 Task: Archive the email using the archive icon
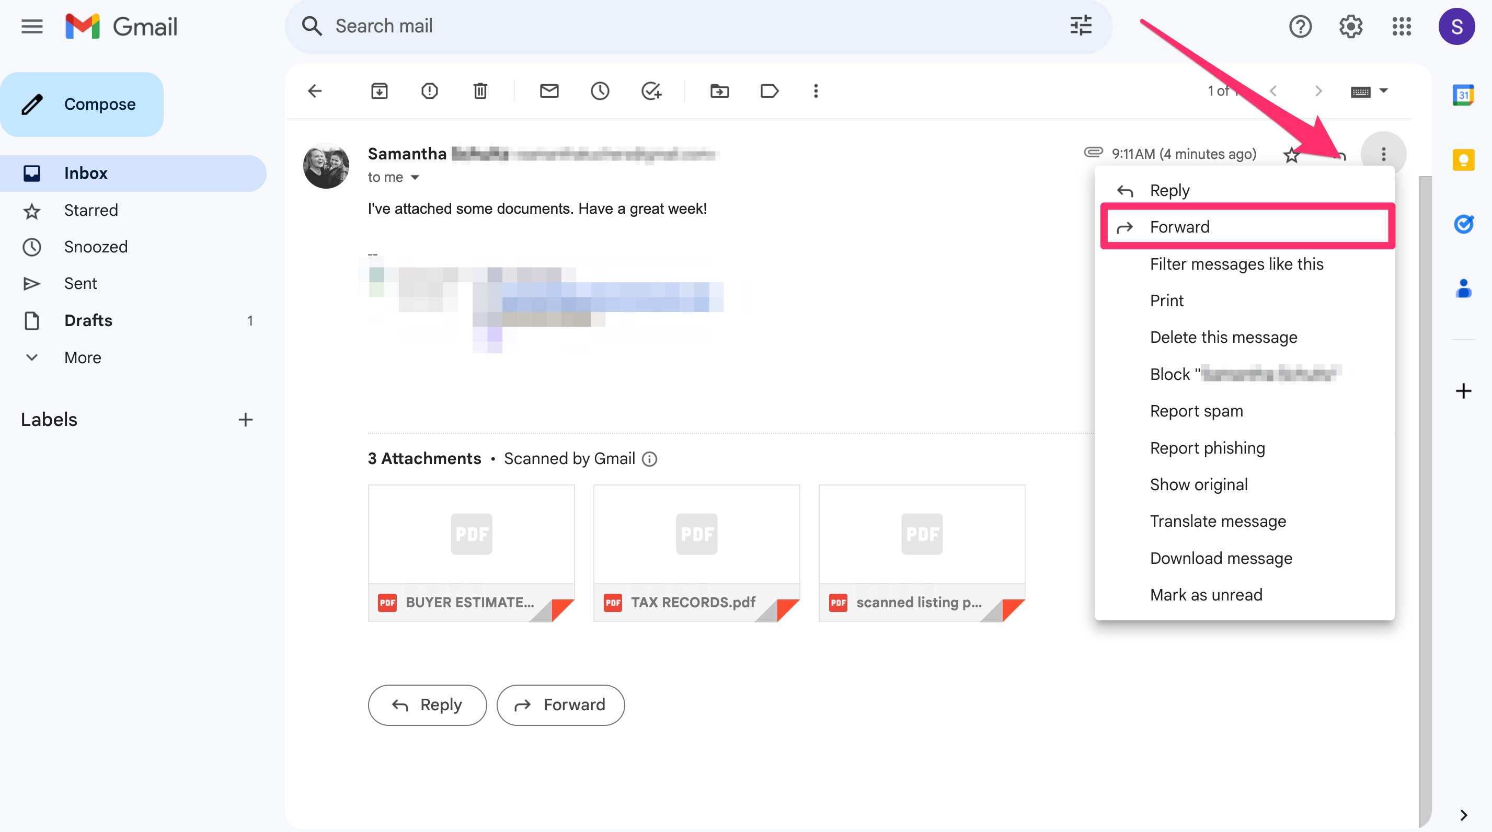pos(379,91)
